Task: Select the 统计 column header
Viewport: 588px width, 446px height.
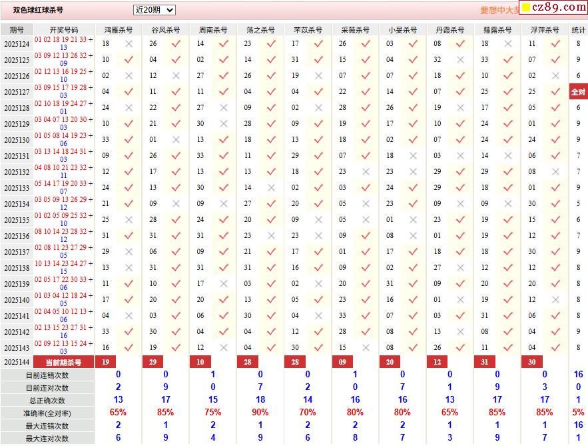Action: (x=578, y=30)
